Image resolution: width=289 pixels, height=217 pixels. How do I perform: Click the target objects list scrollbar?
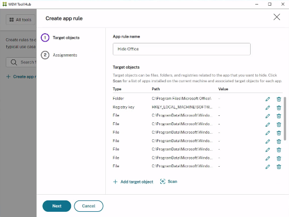(x=285, y=119)
